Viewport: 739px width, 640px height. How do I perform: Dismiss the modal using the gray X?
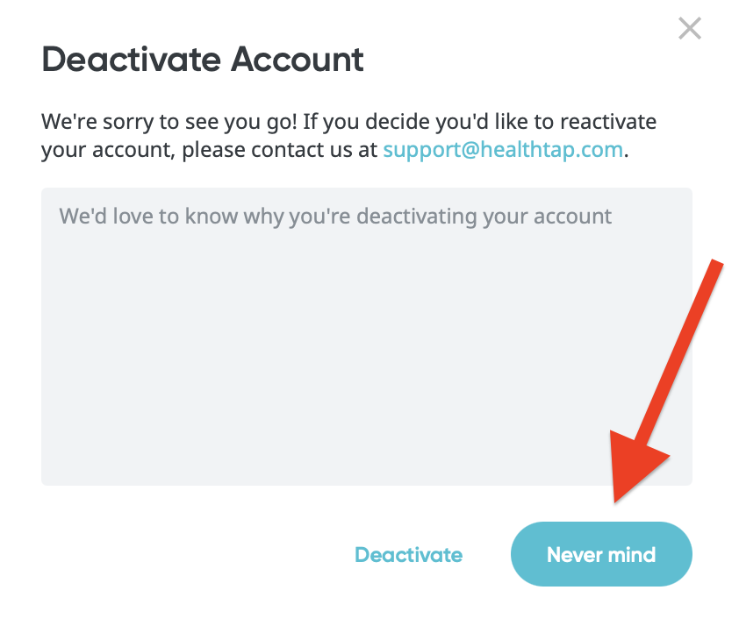[690, 29]
